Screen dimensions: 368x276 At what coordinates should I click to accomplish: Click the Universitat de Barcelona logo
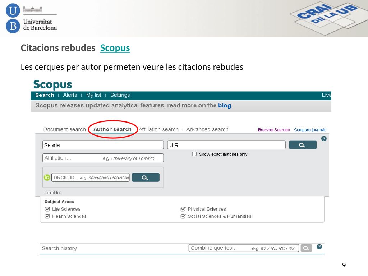point(31,18)
